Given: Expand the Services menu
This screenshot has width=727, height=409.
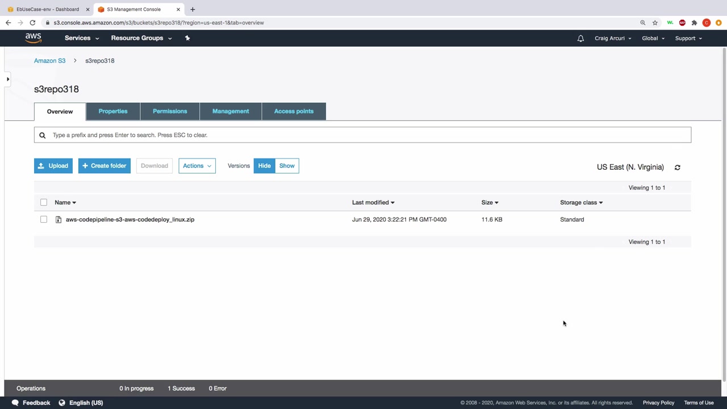Looking at the screenshot, I should 82,38.
